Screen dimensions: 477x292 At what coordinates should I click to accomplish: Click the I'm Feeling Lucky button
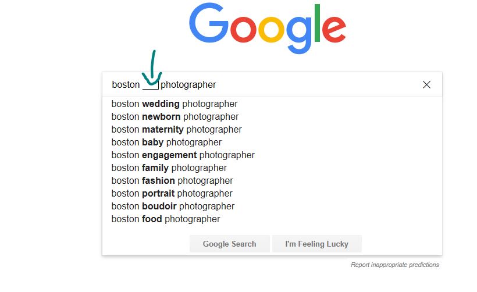pos(316,244)
